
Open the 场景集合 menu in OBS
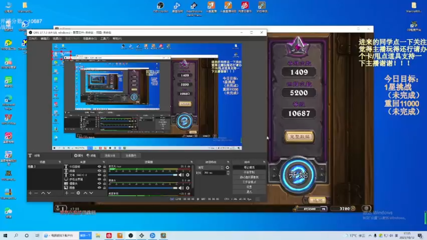[x=90, y=38]
